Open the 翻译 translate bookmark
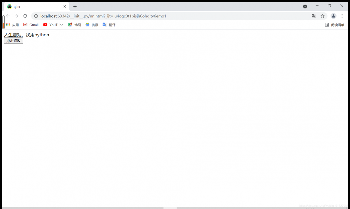350x209 pixels. (x=109, y=25)
